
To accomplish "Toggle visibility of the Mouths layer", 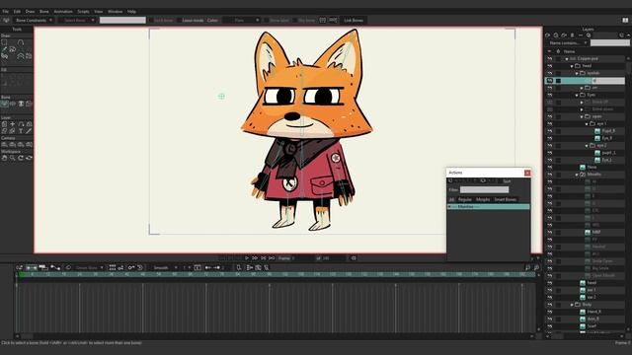I will [x=549, y=175].
